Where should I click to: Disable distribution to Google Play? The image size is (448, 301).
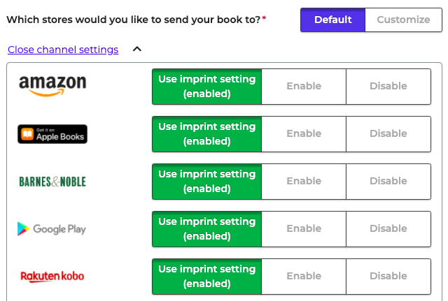click(x=388, y=229)
